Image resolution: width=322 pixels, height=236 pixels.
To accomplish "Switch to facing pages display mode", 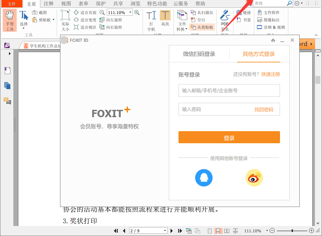I will [227, 231].
